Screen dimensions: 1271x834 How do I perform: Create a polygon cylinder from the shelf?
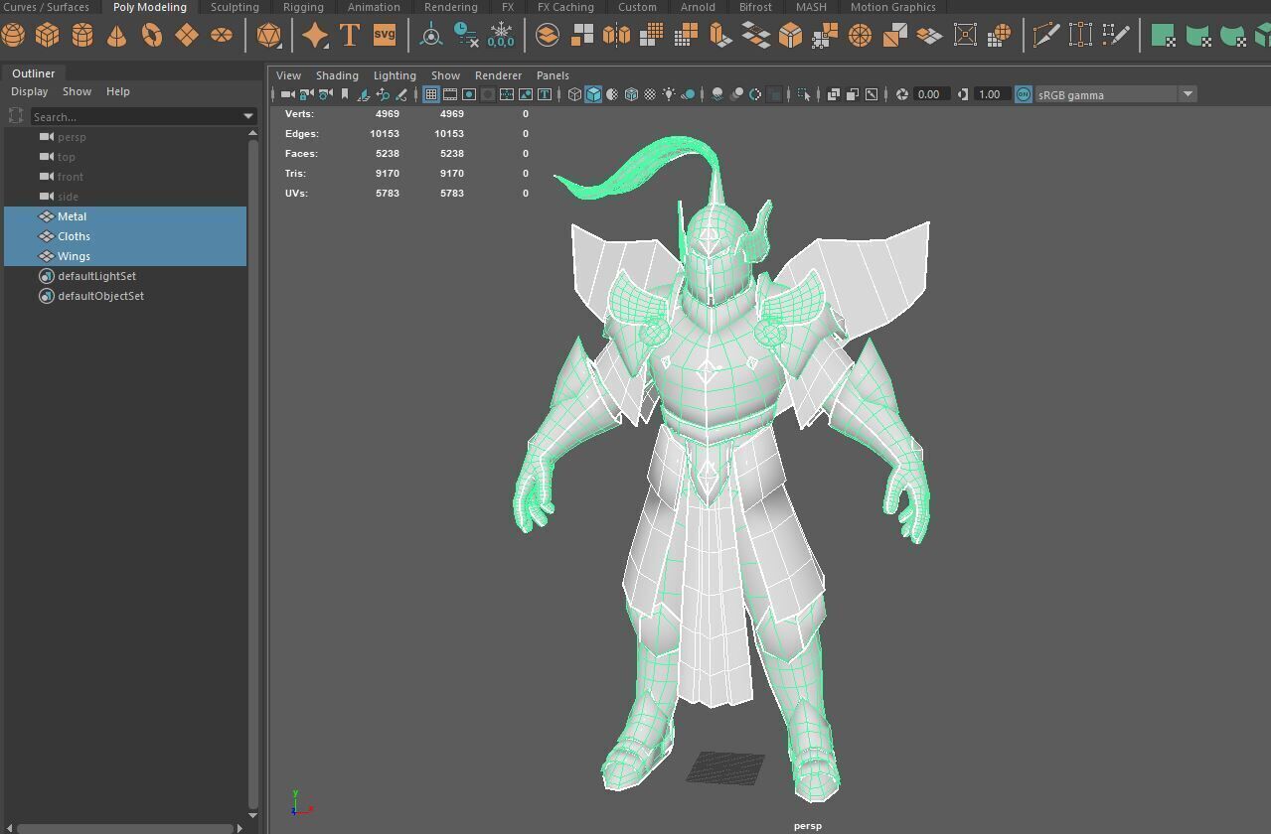pyautogui.click(x=81, y=35)
